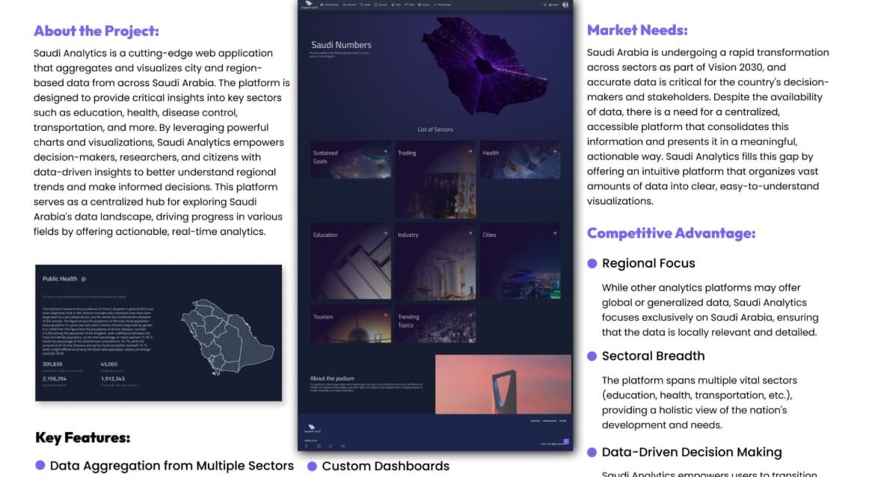
Task: Open the Trending Topics card
Action: tap(435, 324)
